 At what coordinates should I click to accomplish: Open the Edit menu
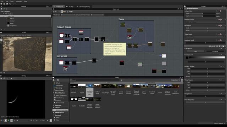click(7, 1)
